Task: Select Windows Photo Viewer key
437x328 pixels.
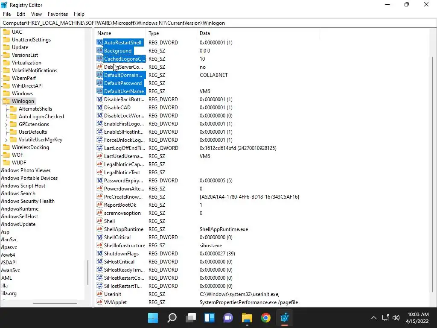Action: [x=25, y=170]
